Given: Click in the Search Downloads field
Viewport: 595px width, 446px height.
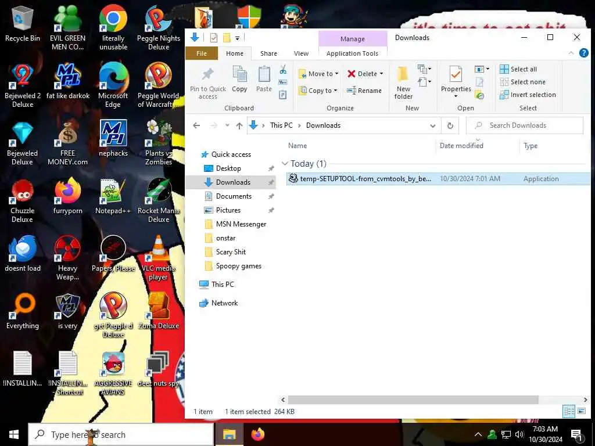Looking at the screenshot, I should [x=525, y=125].
